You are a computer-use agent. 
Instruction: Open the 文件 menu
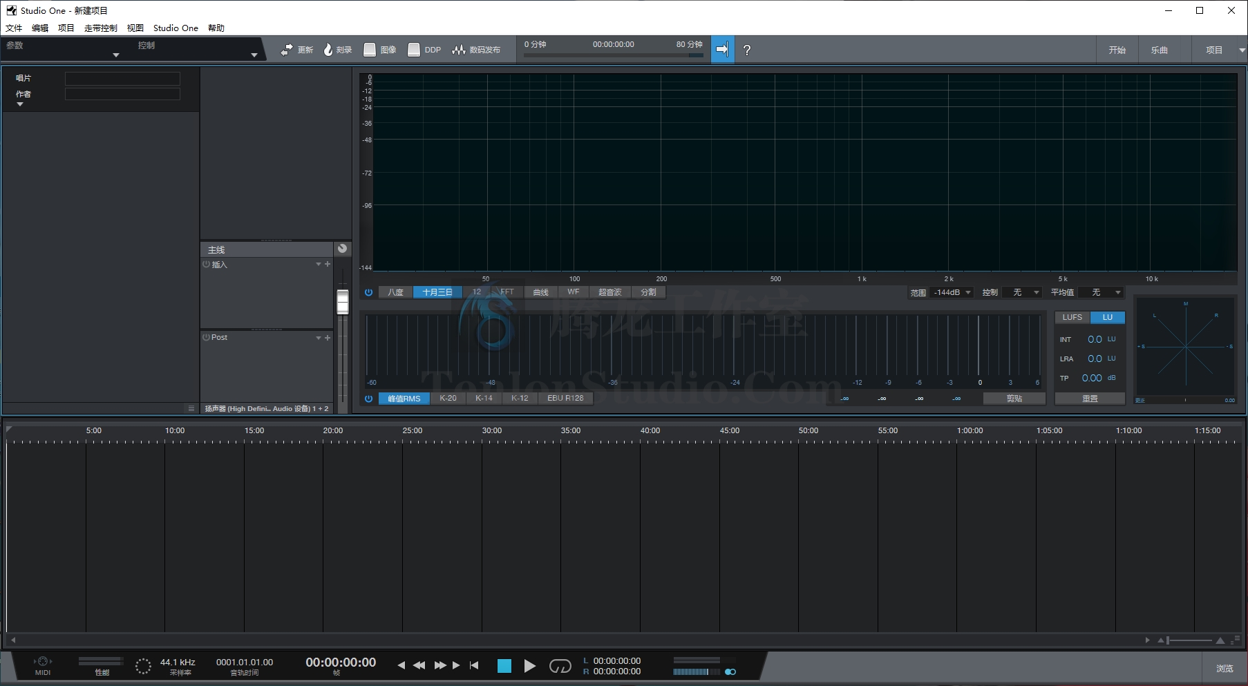pyautogui.click(x=14, y=28)
